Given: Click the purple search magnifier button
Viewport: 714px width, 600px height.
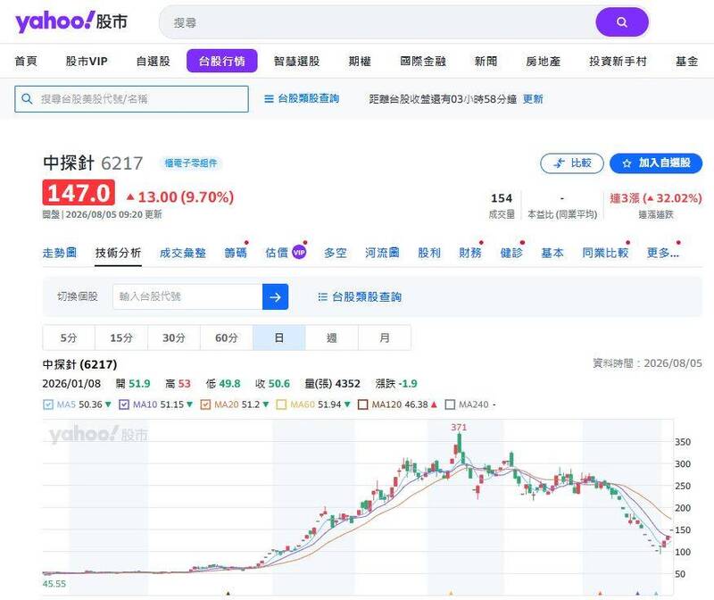Looking at the screenshot, I should point(621,21).
